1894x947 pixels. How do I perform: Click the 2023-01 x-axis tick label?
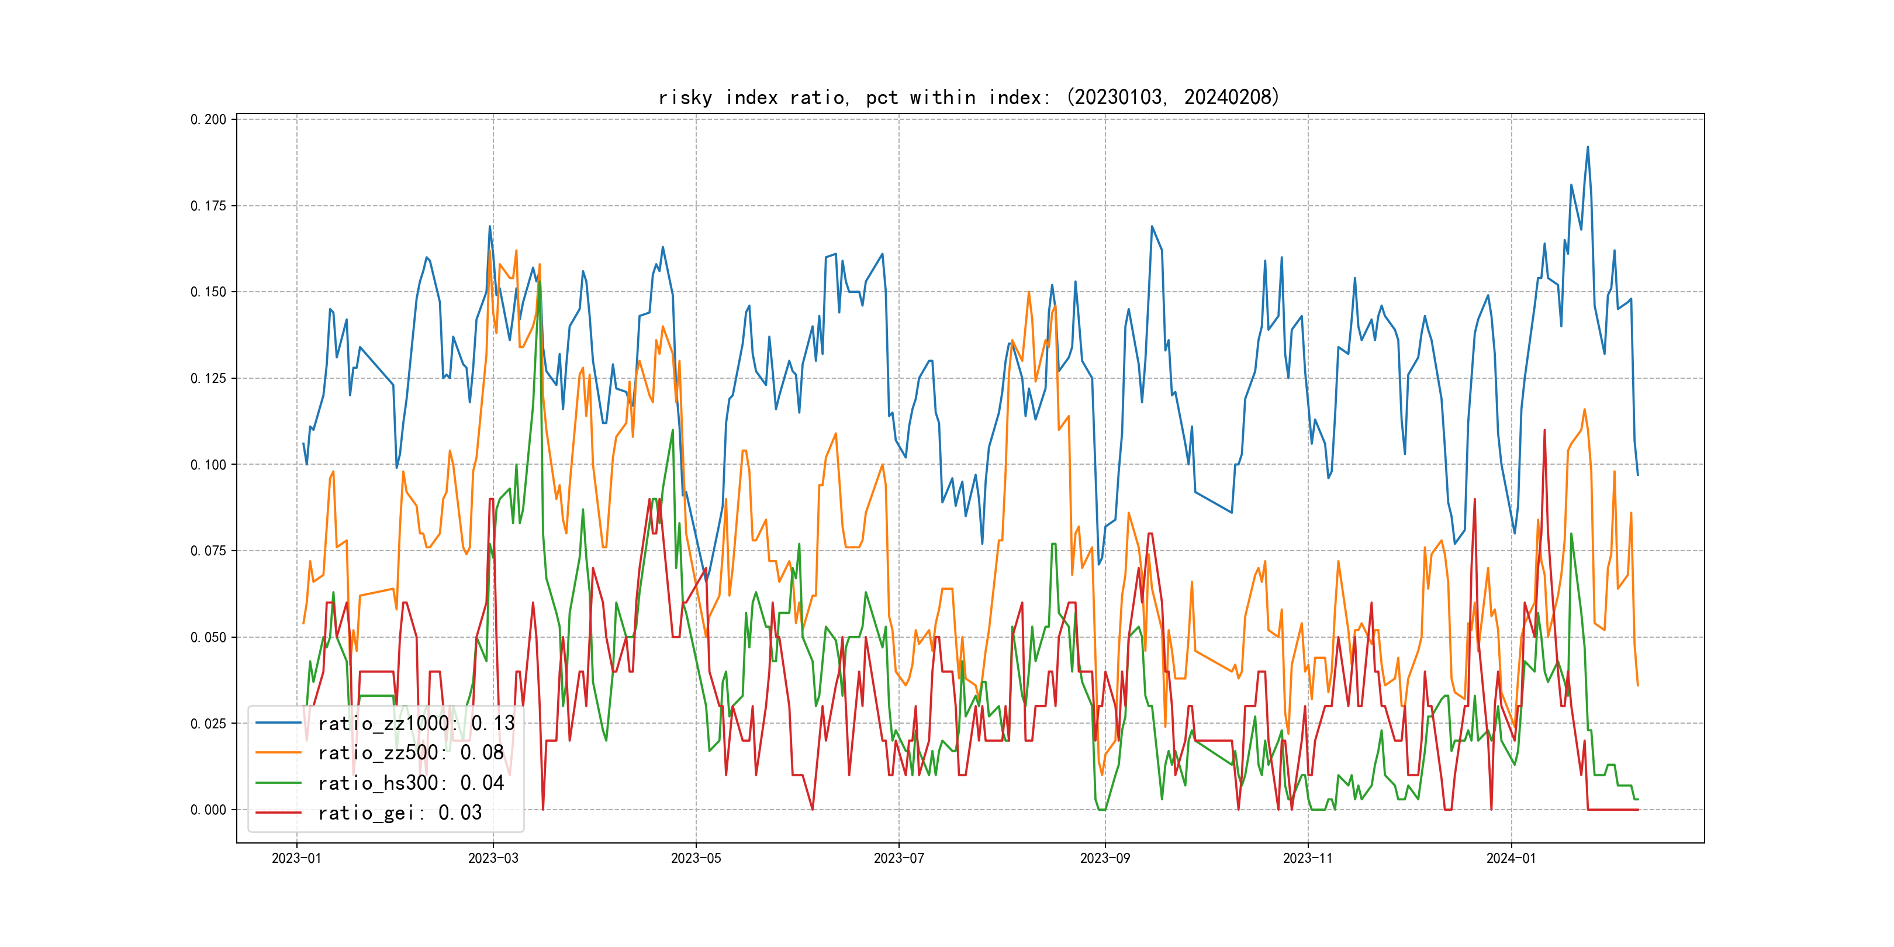click(x=296, y=858)
